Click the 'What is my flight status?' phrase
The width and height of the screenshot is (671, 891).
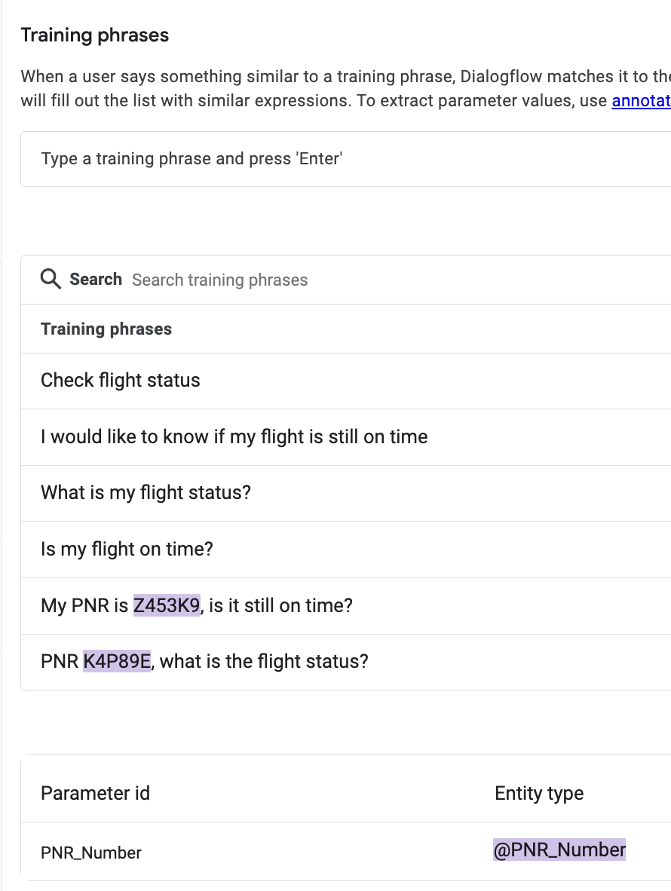click(x=146, y=493)
